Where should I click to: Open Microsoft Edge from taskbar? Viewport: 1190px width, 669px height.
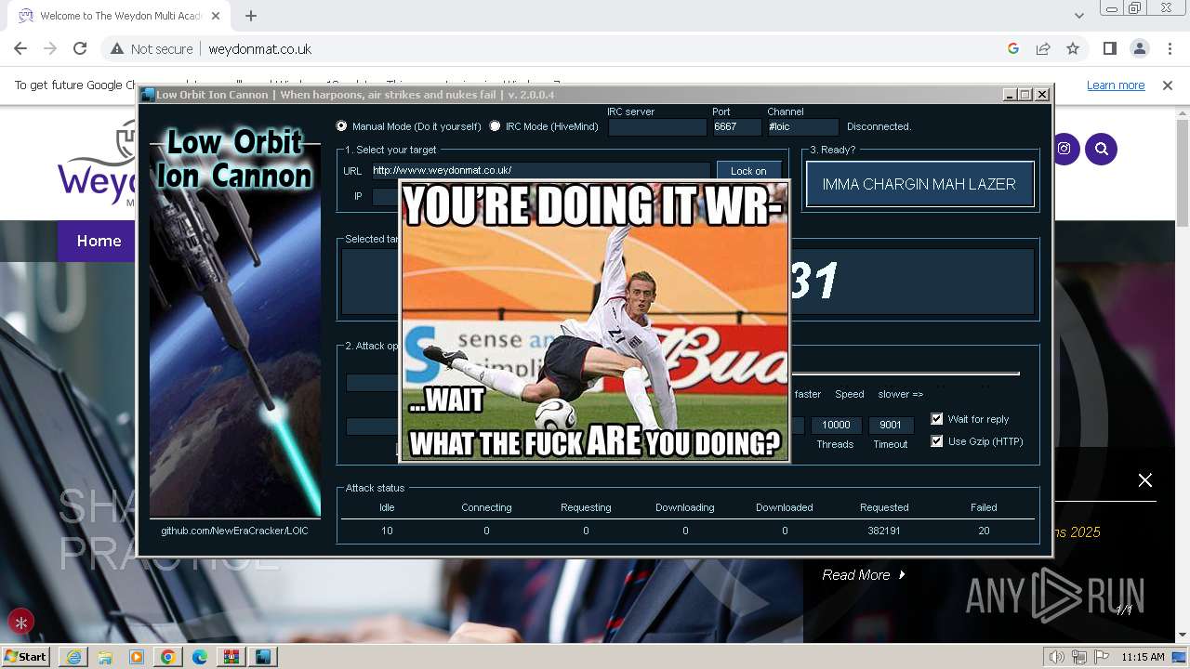(x=200, y=657)
